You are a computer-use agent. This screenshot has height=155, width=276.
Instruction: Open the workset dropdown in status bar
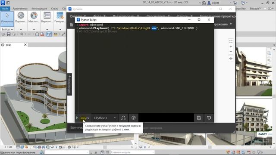pyautogui.click(x=66, y=152)
